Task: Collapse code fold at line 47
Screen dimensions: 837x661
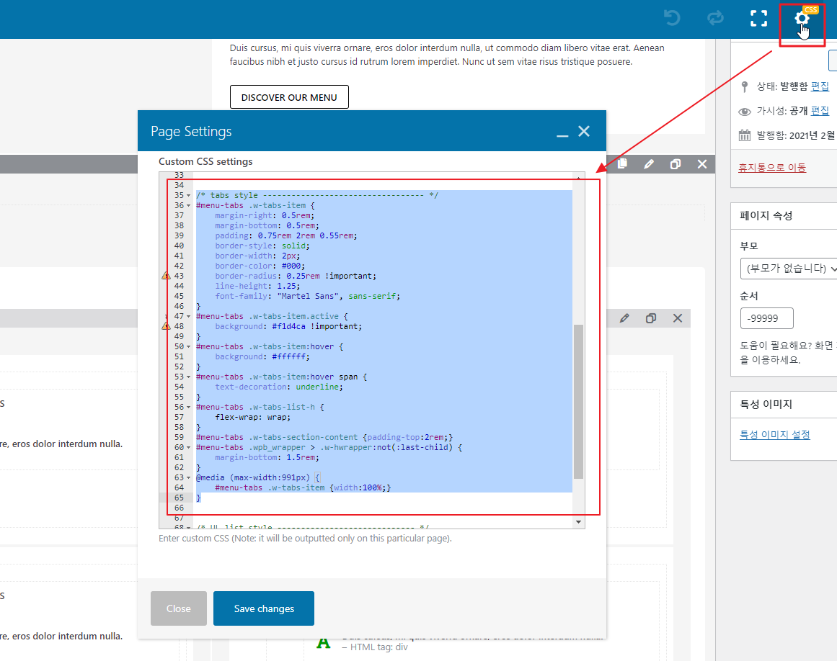Action: click(188, 317)
